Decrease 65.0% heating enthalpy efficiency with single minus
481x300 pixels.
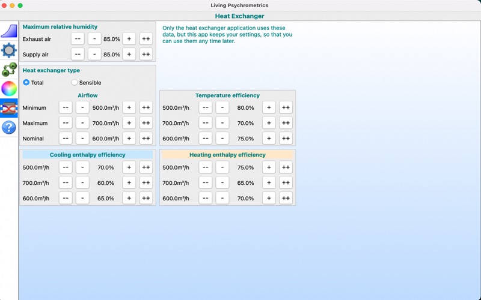222,182
